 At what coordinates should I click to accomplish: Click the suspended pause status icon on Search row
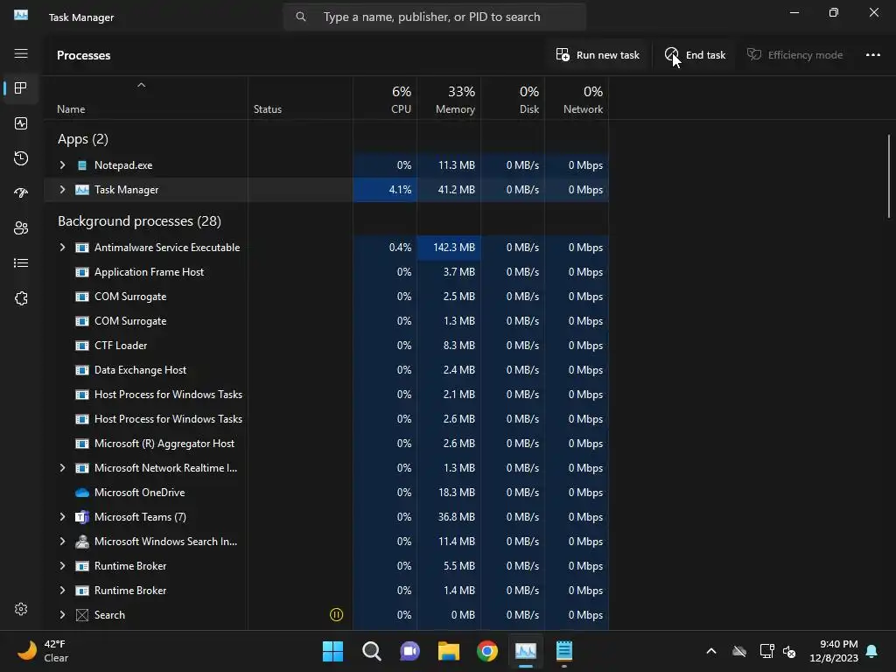337,615
